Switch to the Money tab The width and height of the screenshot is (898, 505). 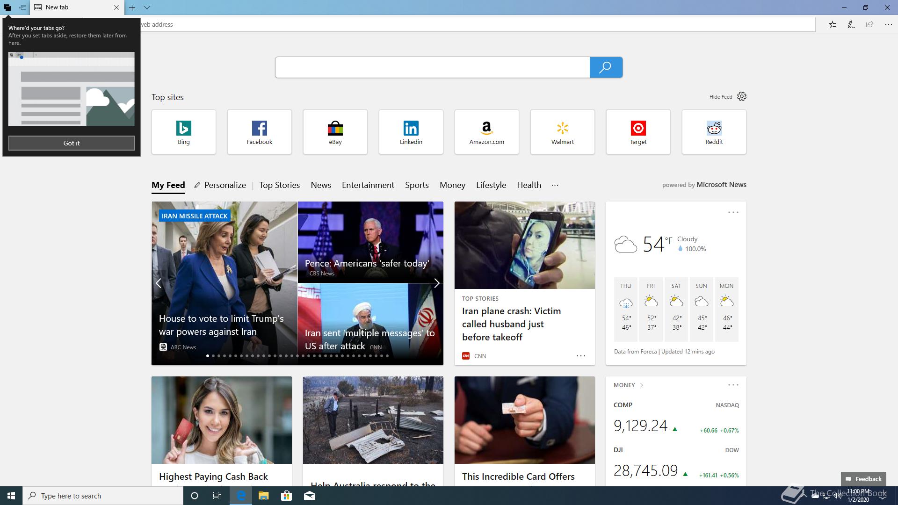point(452,185)
